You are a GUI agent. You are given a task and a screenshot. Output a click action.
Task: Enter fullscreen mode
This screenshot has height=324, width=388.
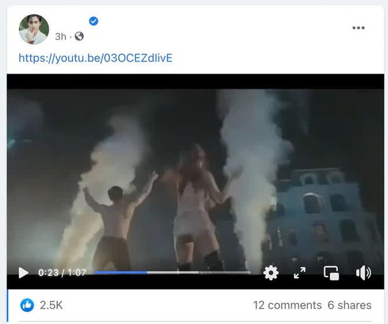(300, 273)
